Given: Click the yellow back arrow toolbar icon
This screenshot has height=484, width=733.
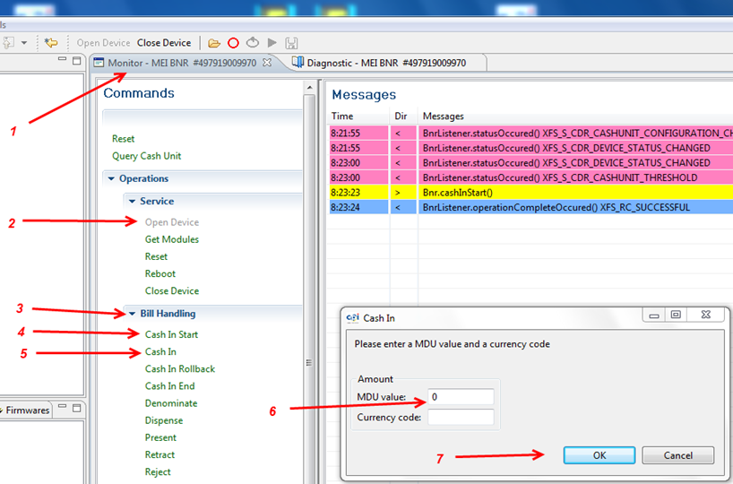Looking at the screenshot, I should pyautogui.click(x=51, y=43).
